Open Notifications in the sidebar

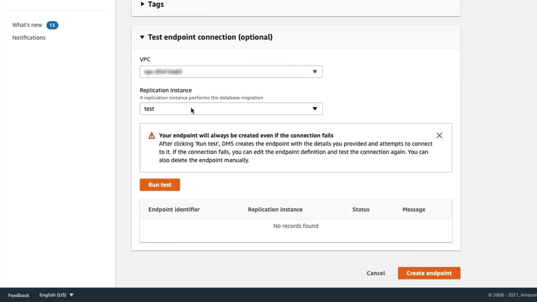29,38
